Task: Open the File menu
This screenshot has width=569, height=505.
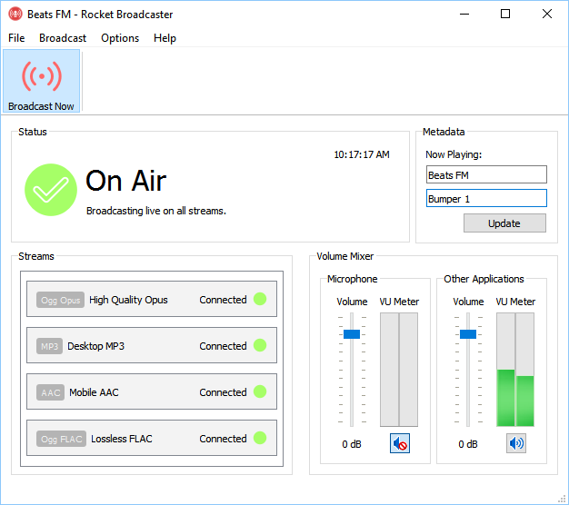Action: pyautogui.click(x=16, y=38)
